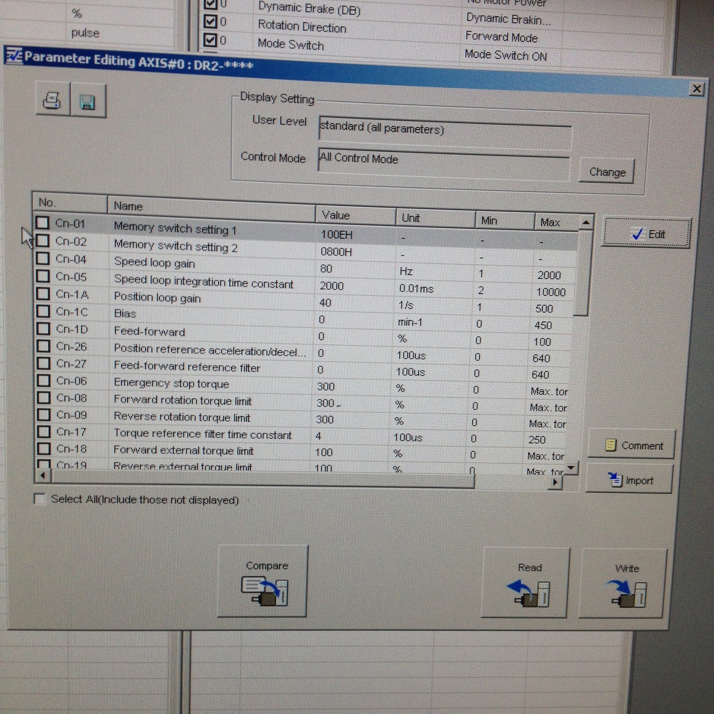Check the Cn-1C Bias checkbox
This screenshot has height=714, width=714.
click(x=43, y=311)
